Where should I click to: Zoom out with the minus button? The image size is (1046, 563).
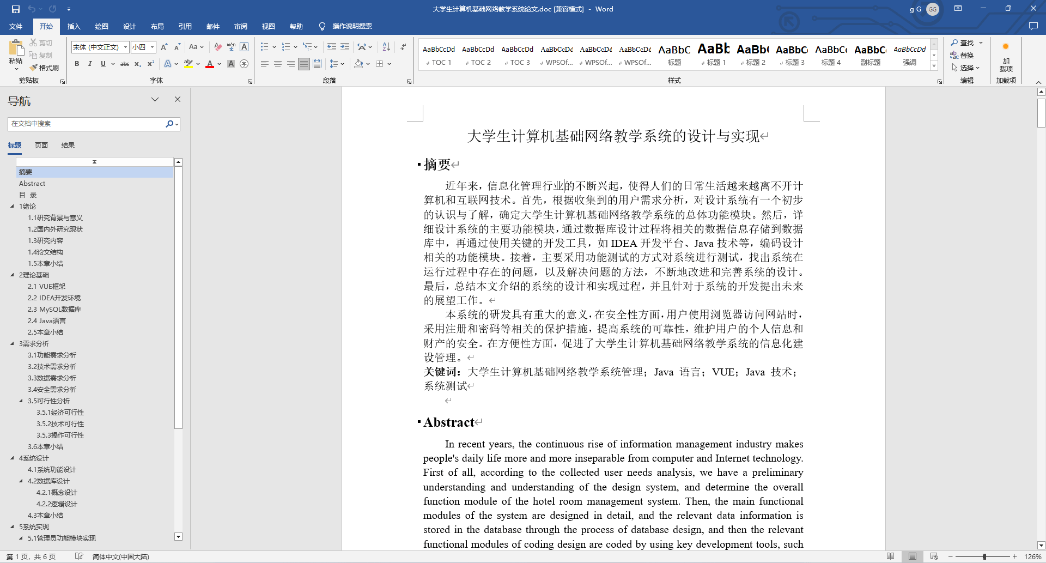tap(951, 556)
